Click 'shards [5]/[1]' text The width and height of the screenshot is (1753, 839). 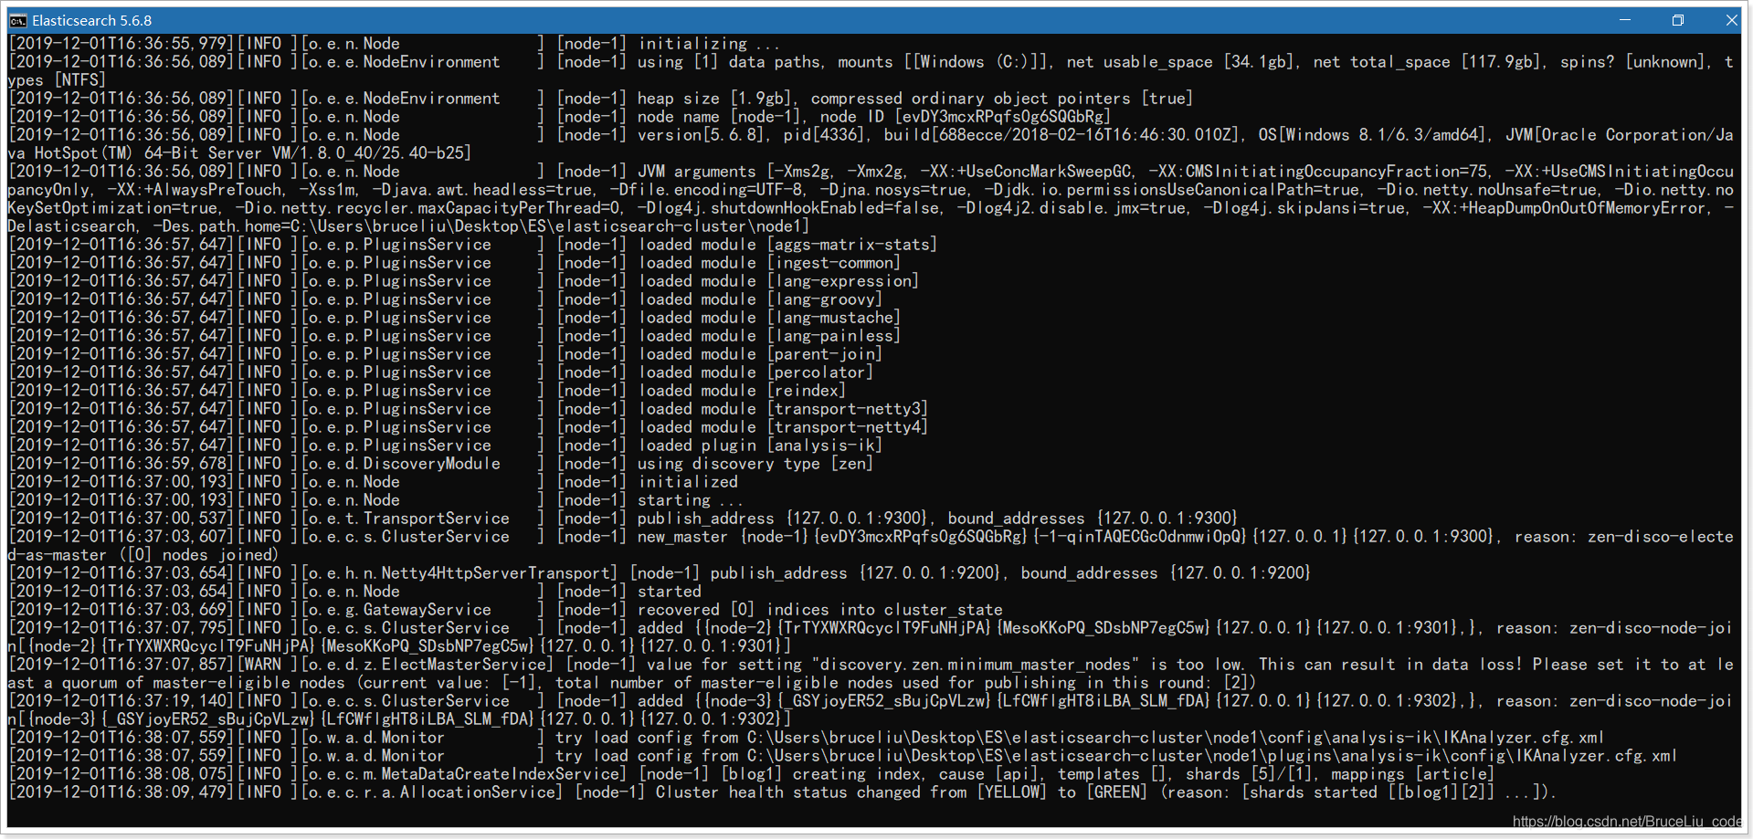pyautogui.click(x=1250, y=774)
